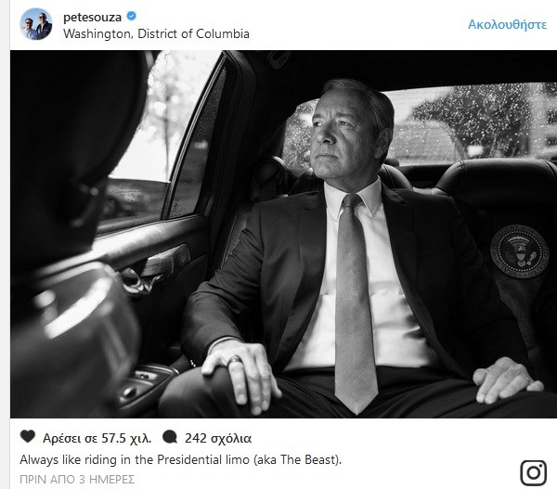
Task: Click the blue verified badge
Action: pos(132,16)
